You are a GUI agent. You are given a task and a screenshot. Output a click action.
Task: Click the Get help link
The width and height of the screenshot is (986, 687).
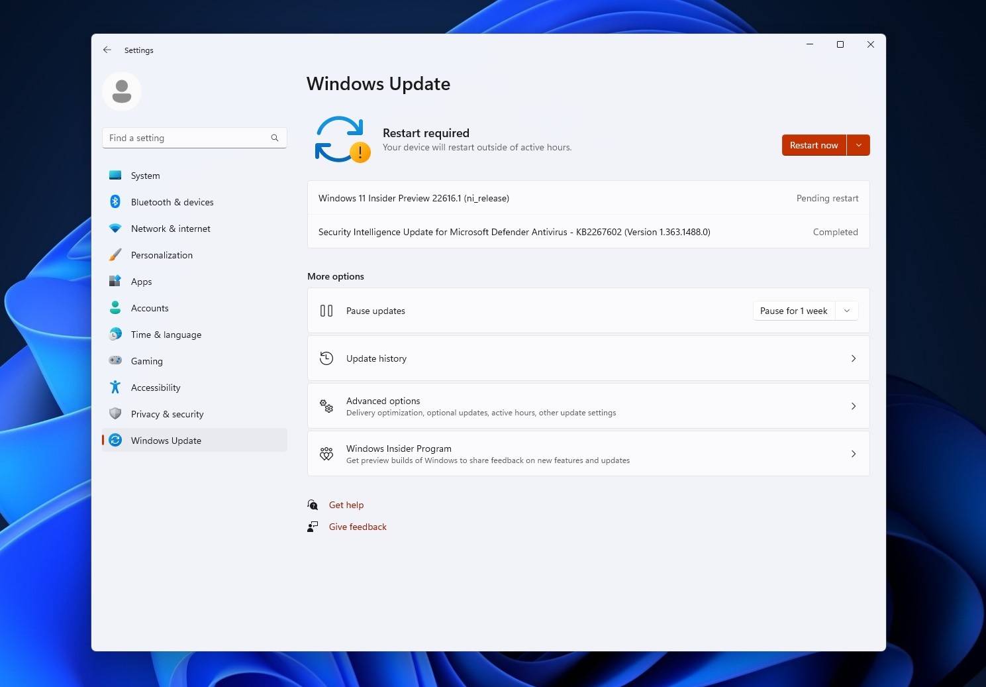346,504
